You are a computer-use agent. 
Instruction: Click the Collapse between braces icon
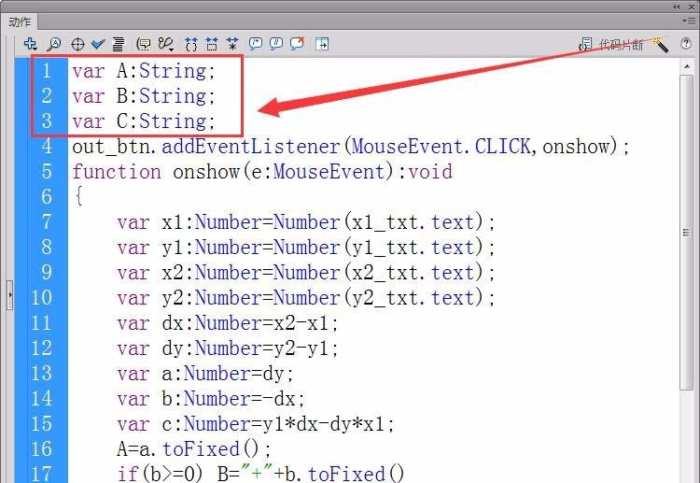coord(191,44)
